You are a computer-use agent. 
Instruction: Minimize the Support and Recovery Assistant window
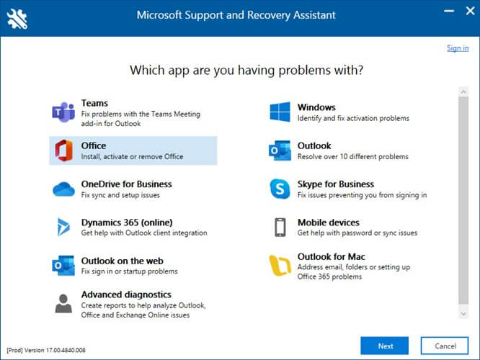(x=449, y=12)
